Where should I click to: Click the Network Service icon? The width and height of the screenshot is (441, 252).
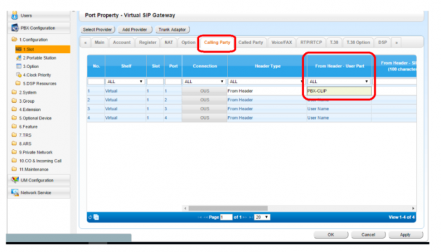(15, 193)
